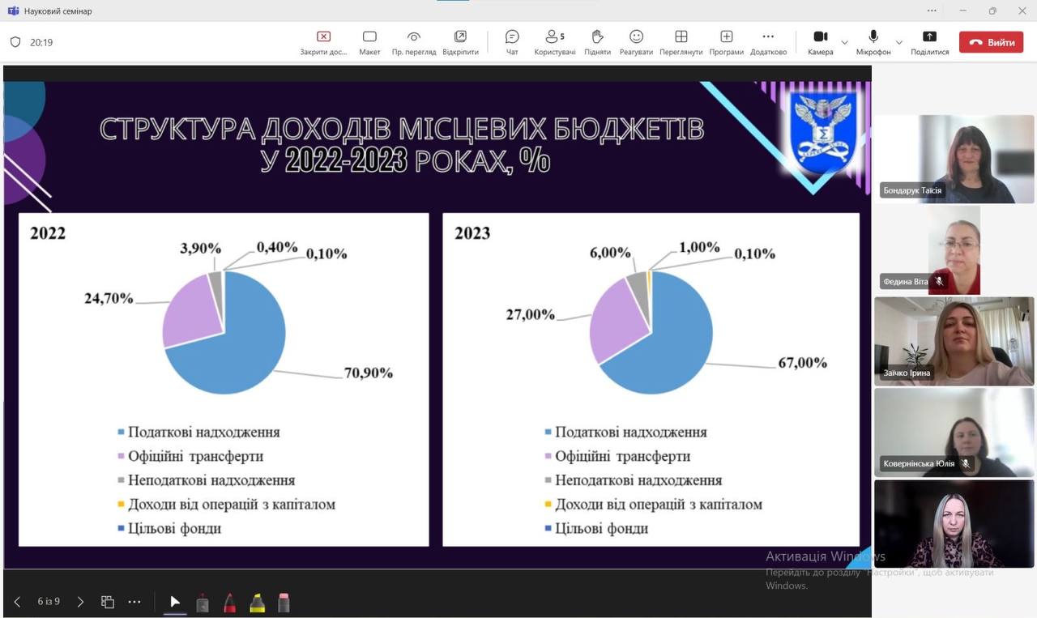Click Поділитися to share content
The height and width of the screenshot is (618, 1037).
(929, 42)
